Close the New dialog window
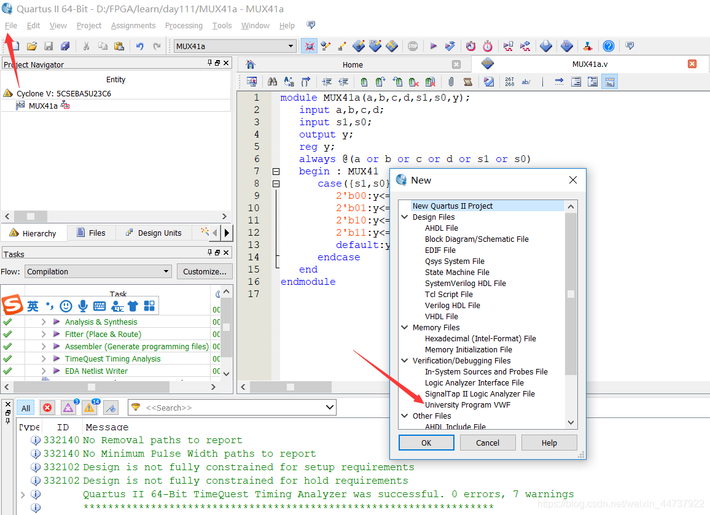This screenshot has width=710, height=515. coord(573,180)
